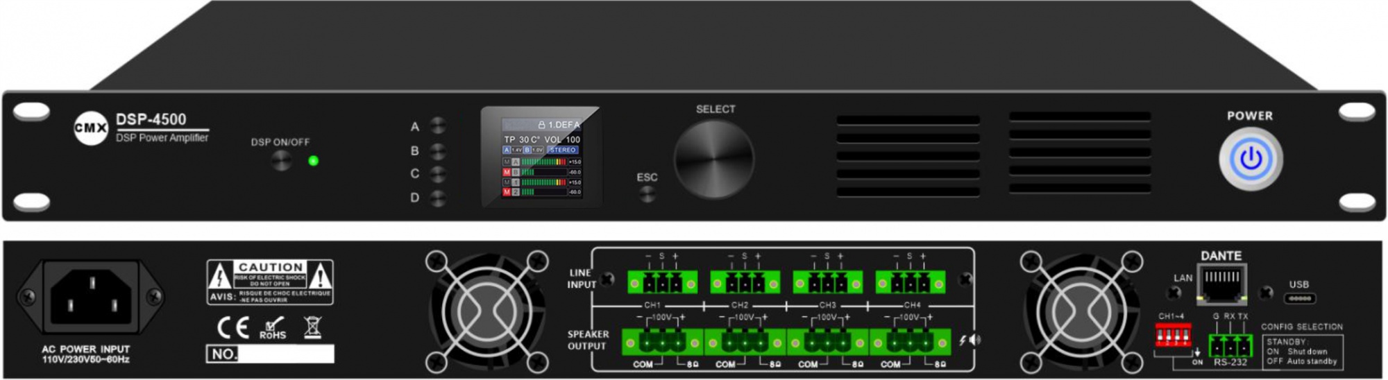Push channel button A
The height and width of the screenshot is (380, 1388).
(437, 126)
